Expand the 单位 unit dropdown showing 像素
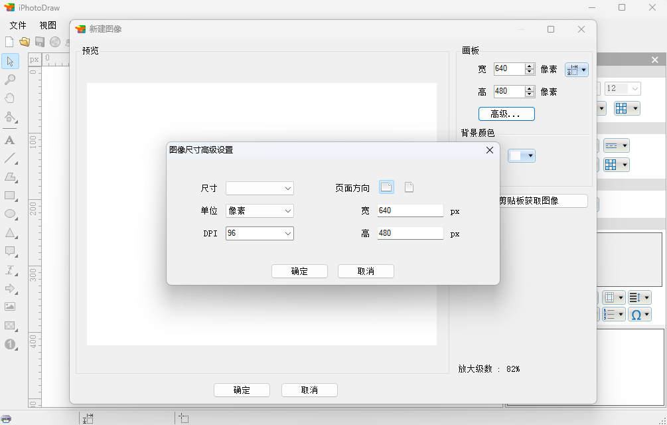Viewport: 667px width, 425px height. click(x=259, y=211)
